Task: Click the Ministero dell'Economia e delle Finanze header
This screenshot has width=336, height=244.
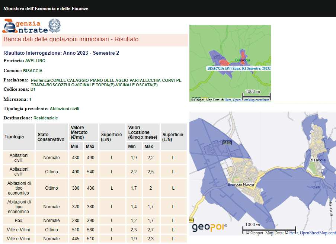Action: (x=46, y=8)
